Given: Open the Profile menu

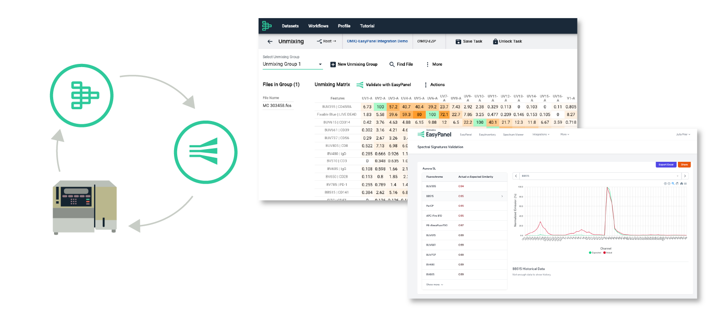Looking at the screenshot, I should 344,26.
